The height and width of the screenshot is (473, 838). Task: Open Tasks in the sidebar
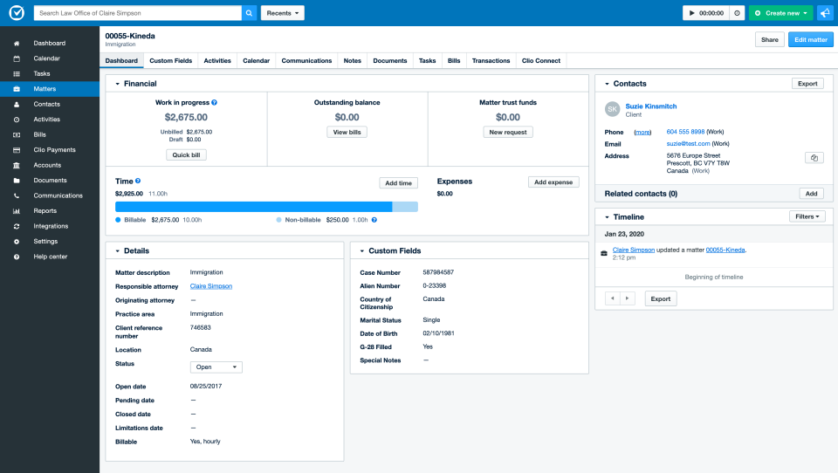click(50, 74)
